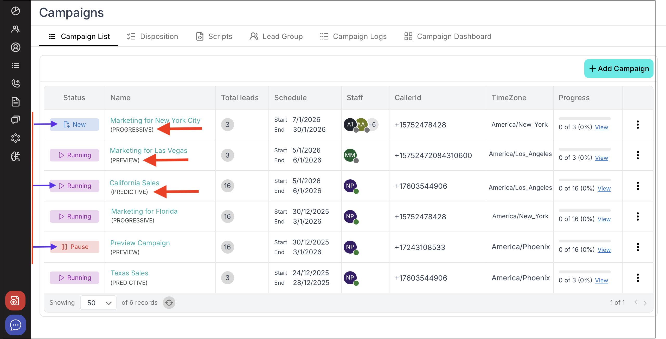Switch to the Disposition tab
666x339 pixels.
(152, 36)
